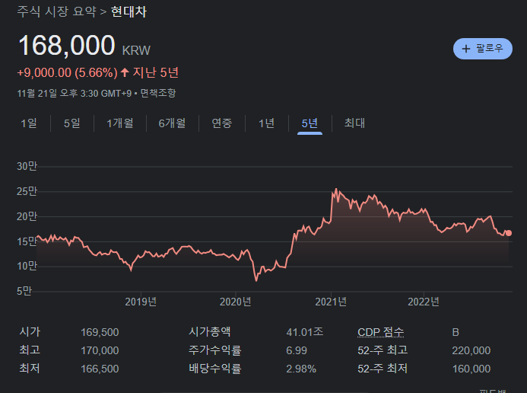Select the 5년 chart range tab

(x=310, y=123)
